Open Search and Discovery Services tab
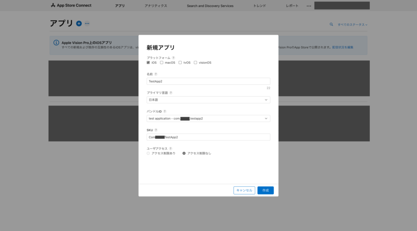Image resolution: width=417 pixels, height=231 pixels. [x=210, y=6]
